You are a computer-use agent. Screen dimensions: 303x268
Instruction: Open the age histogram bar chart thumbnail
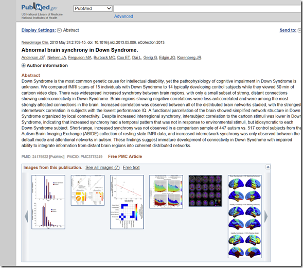click(48, 202)
